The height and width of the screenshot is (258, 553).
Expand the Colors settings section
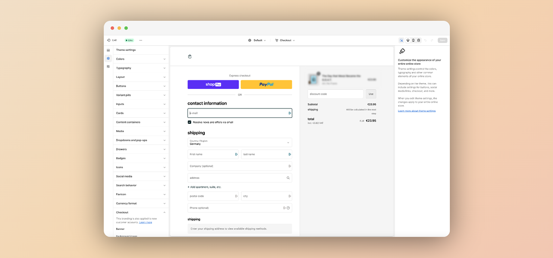(141, 59)
